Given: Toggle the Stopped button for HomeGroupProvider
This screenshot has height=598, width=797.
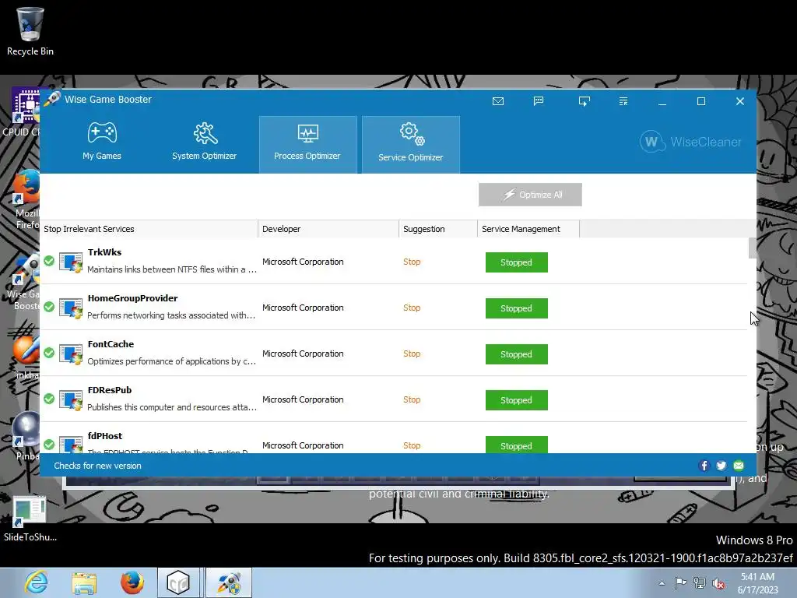Looking at the screenshot, I should click(517, 308).
